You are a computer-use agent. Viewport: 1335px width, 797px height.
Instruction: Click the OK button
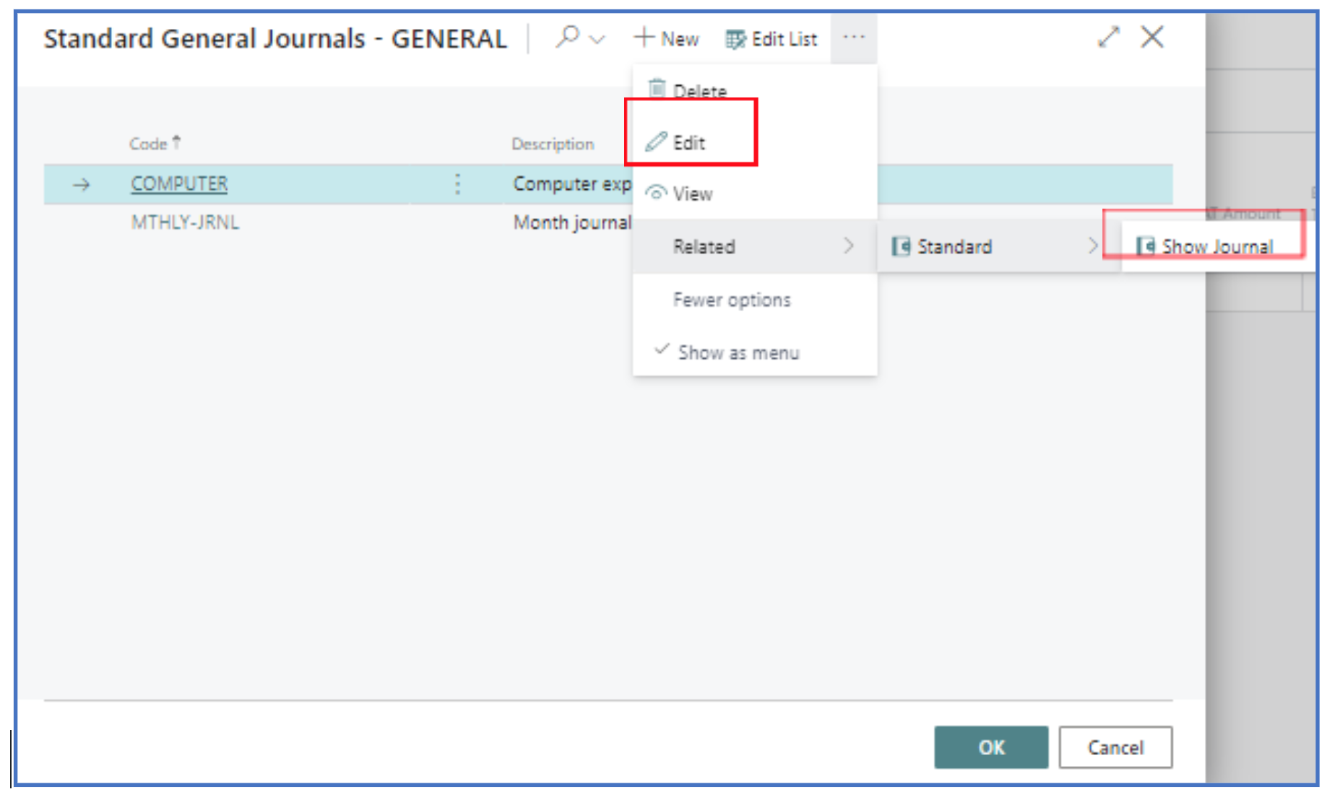(990, 747)
